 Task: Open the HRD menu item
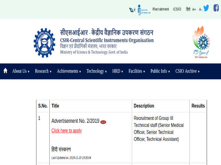(117, 71)
